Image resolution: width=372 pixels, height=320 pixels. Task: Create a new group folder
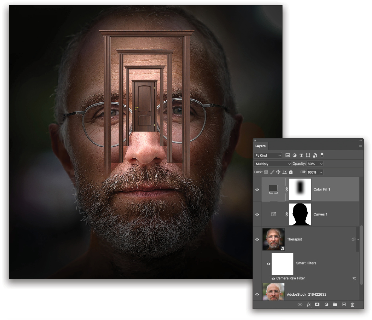[x=335, y=304]
